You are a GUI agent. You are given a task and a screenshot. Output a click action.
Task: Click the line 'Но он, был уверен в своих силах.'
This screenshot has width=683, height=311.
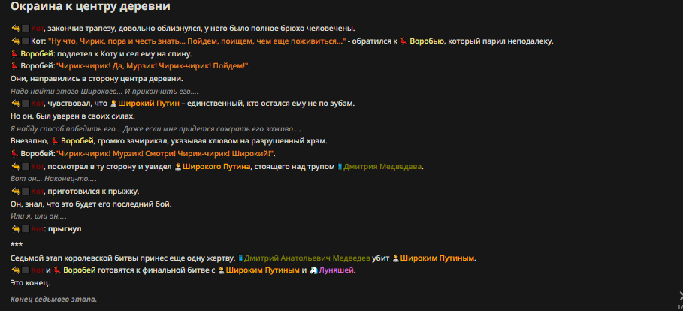pos(73,116)
